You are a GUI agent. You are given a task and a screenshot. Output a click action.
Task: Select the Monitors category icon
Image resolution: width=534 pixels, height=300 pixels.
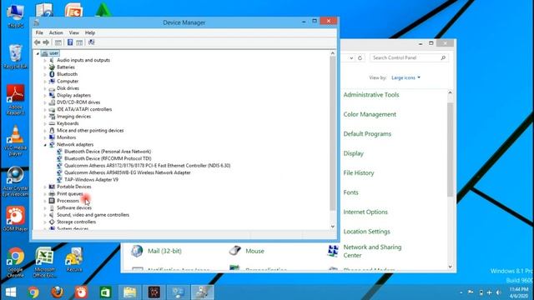coord(52,137)
